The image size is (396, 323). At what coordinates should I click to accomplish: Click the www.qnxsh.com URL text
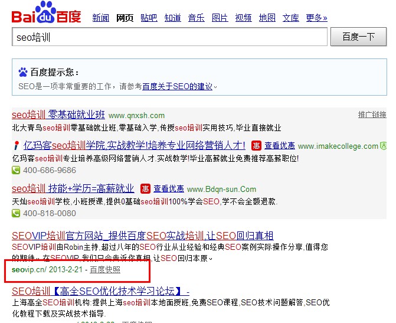(x=137, y=116)
